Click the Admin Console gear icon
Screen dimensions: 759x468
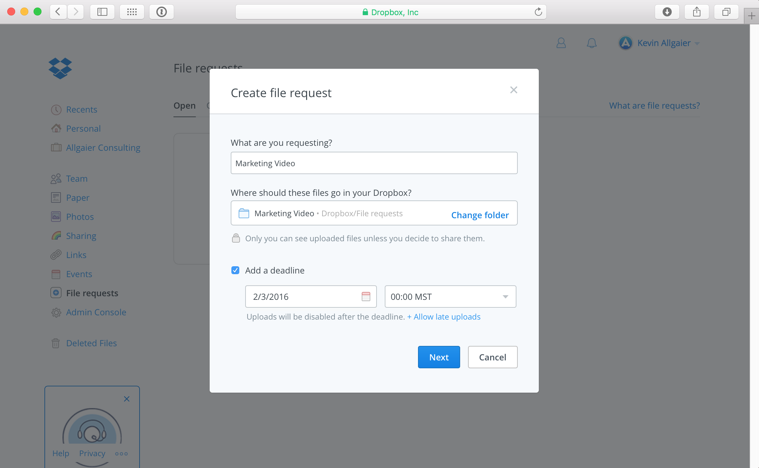pyautogui.click(x=56, y=312)
